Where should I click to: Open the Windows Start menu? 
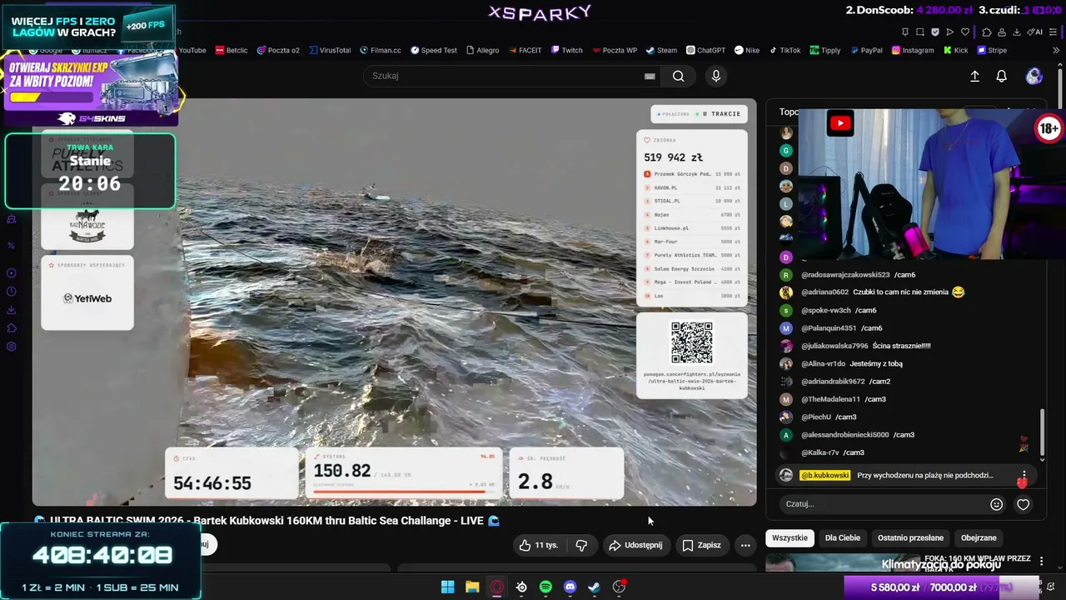point(448,587)
